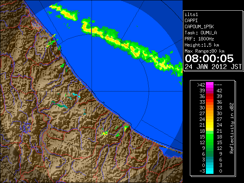Click the 'PRF: 1800Hz' line

click(x=199, y=39)
